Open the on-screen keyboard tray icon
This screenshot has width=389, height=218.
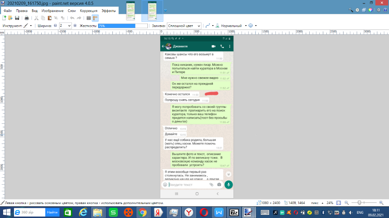[x=265, y=213]
